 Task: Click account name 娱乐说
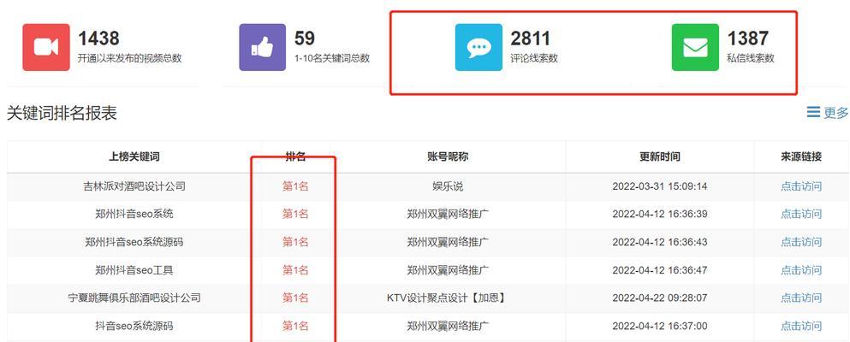pyautogui.click(x=448, y=186)
